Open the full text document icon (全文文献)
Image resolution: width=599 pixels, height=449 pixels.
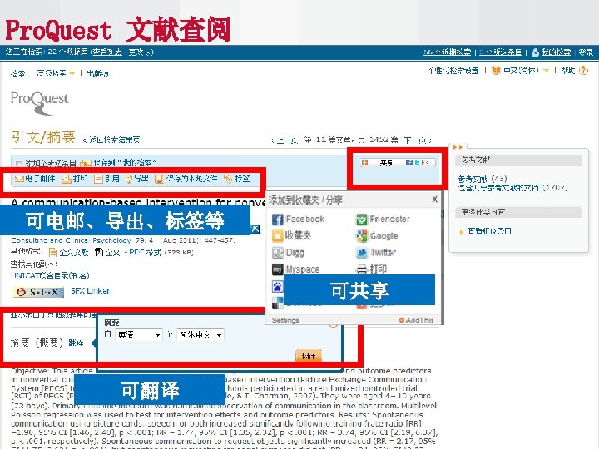52,253
